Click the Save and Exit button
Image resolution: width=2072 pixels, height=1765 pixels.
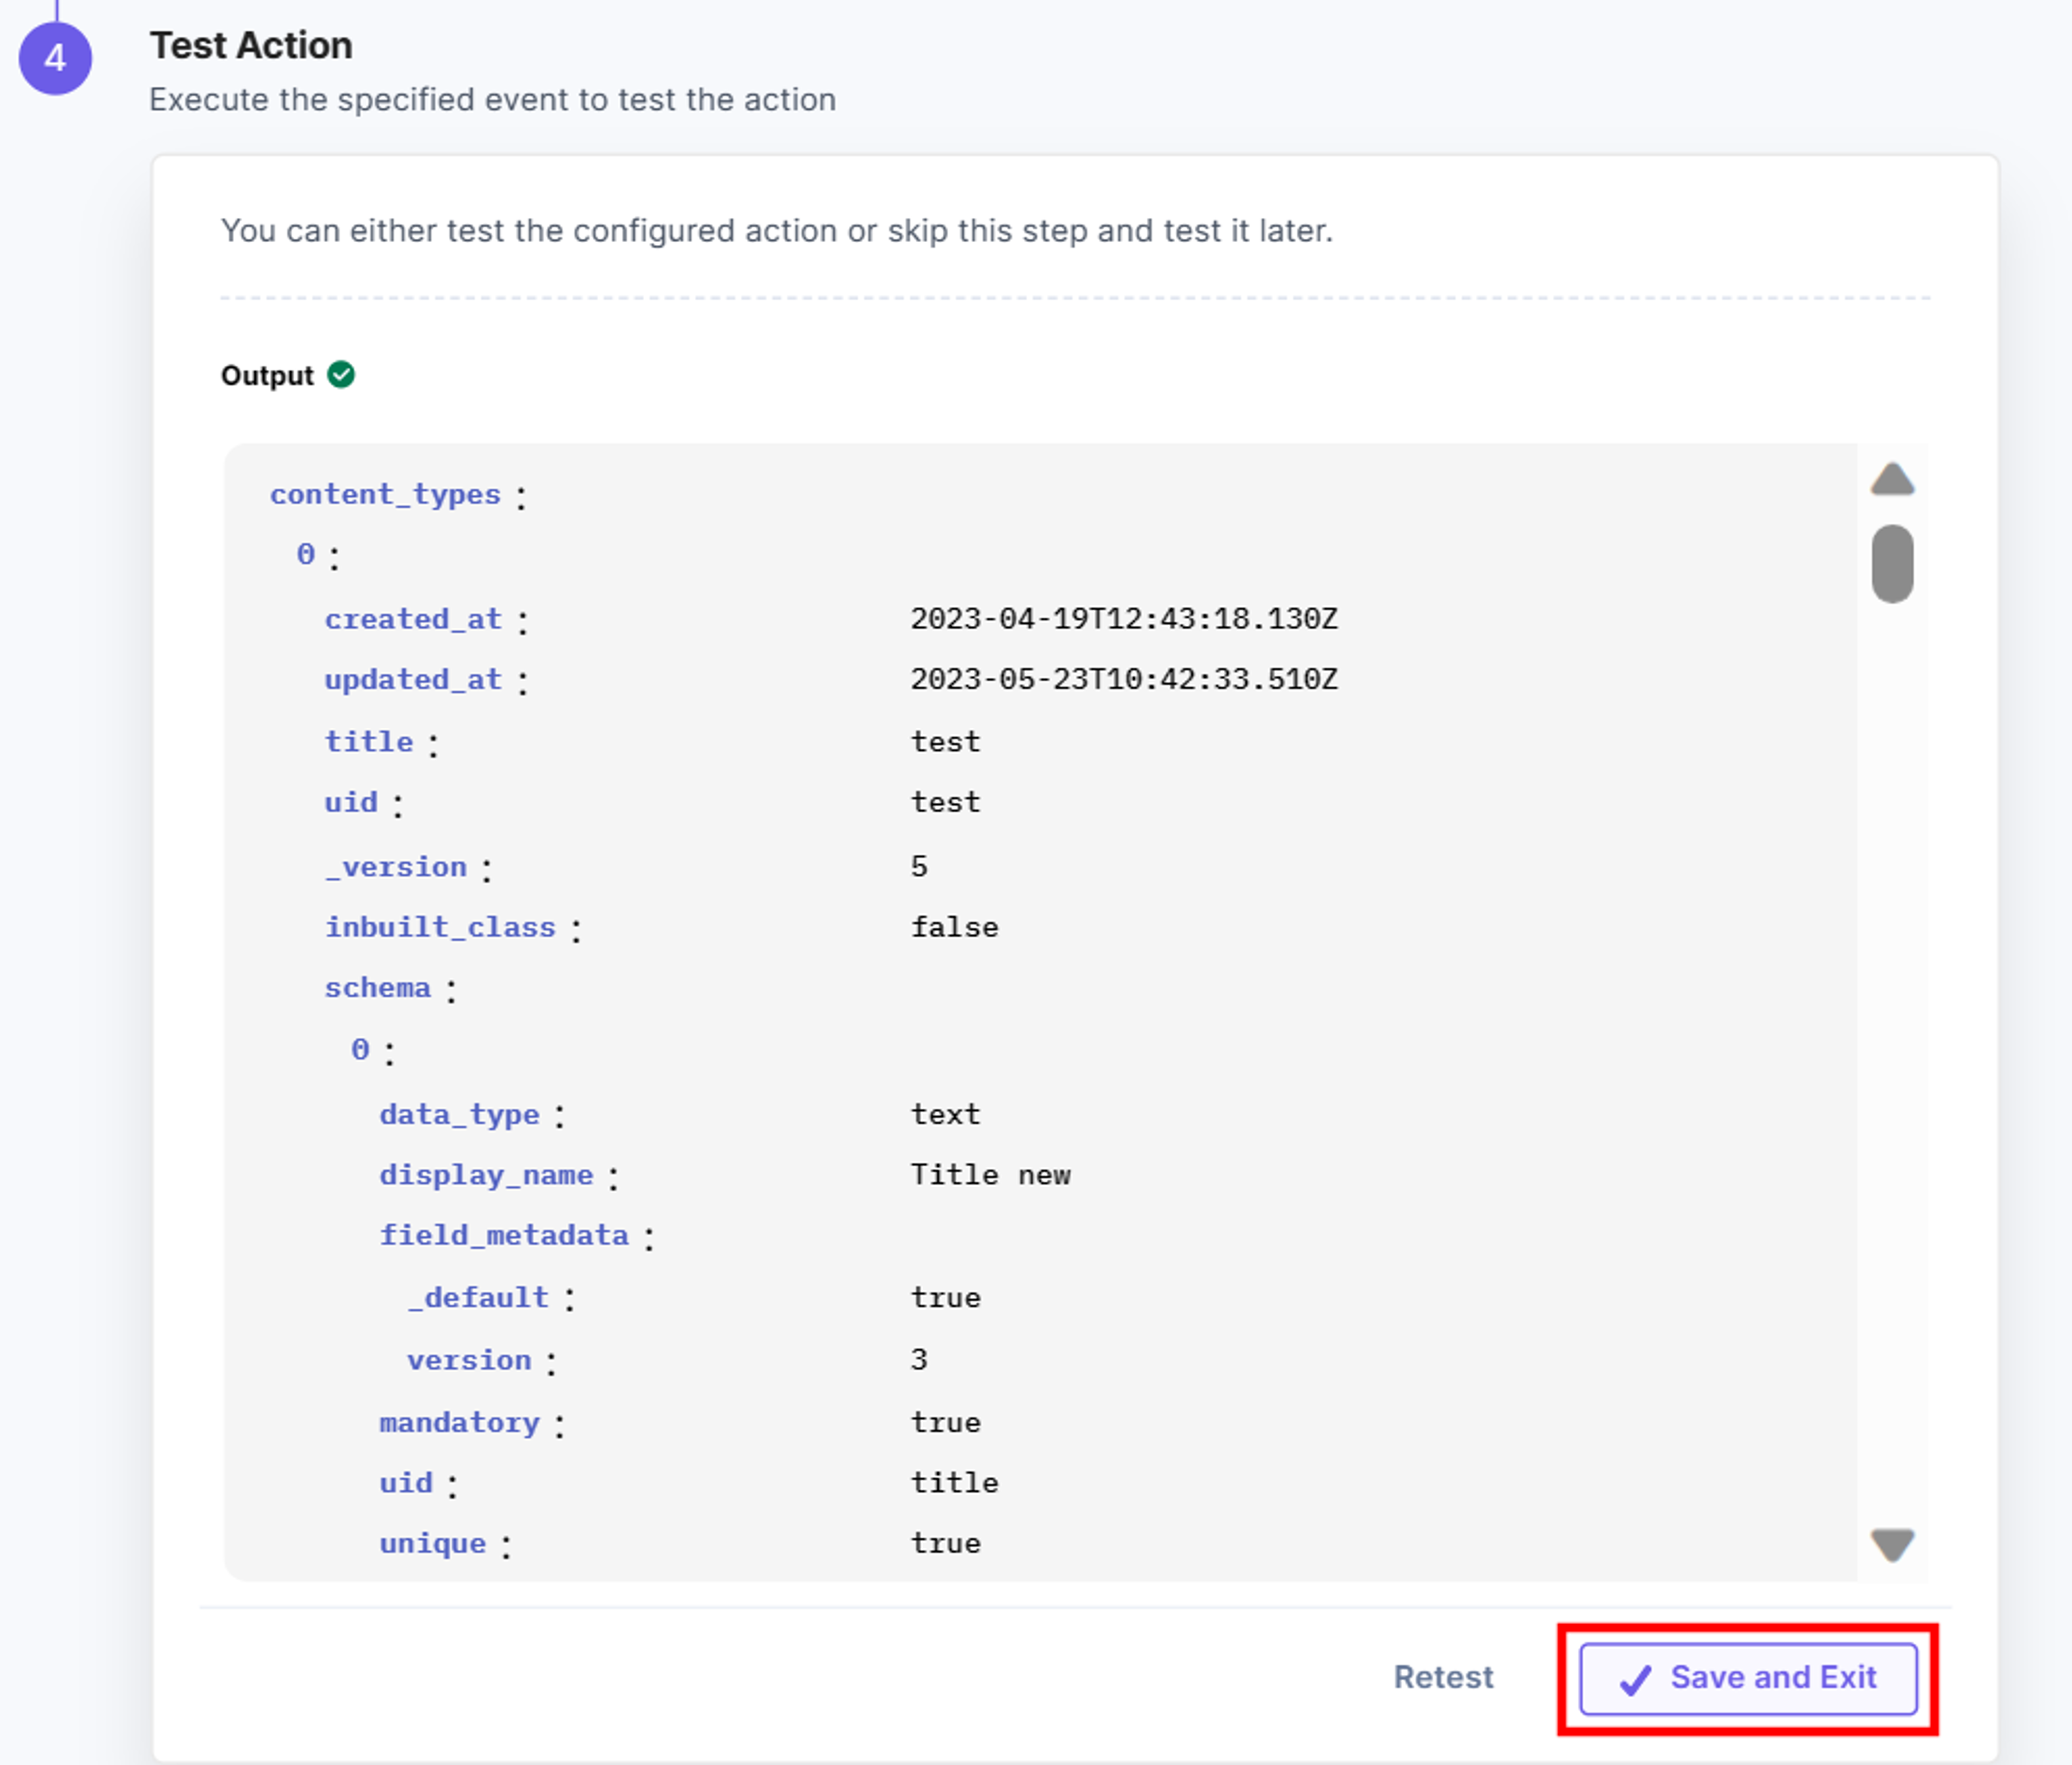click(1748, 1678)
